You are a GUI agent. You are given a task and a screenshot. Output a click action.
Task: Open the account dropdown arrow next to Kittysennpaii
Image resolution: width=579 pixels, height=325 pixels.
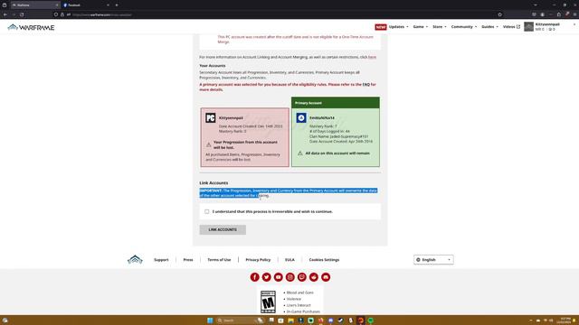pos(574,24)
